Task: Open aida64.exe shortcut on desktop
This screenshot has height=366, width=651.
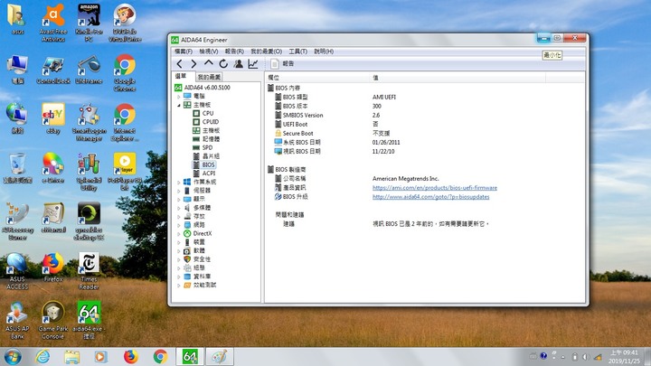Action: pyautogui.click(x=89, y=320)
